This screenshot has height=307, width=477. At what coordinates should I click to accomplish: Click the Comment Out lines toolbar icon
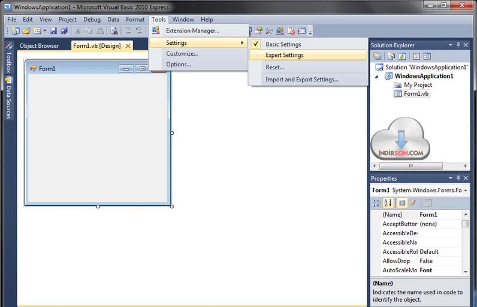128,31
